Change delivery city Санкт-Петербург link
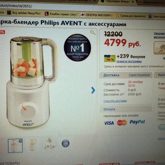The width and height of the screenshot is (165, 165). click(139, 75)
